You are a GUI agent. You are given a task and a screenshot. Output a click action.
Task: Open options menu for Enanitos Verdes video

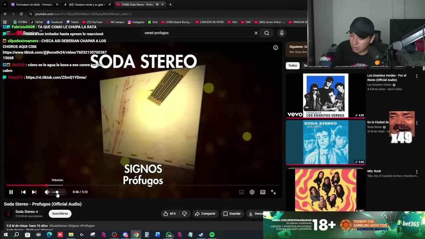[x=417, y=76]
